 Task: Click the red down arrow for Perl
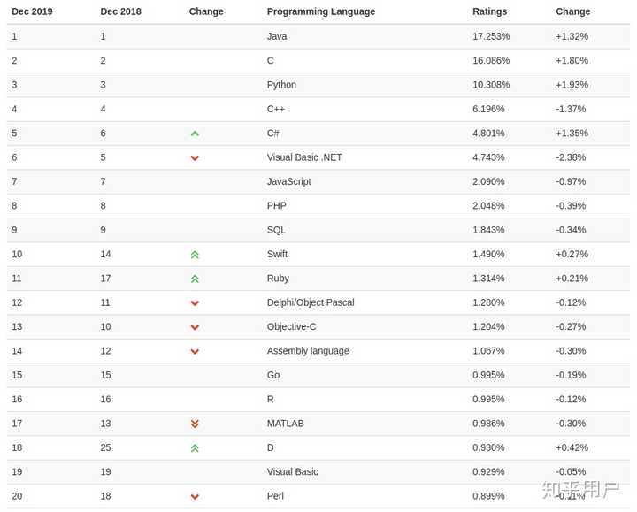195,497
